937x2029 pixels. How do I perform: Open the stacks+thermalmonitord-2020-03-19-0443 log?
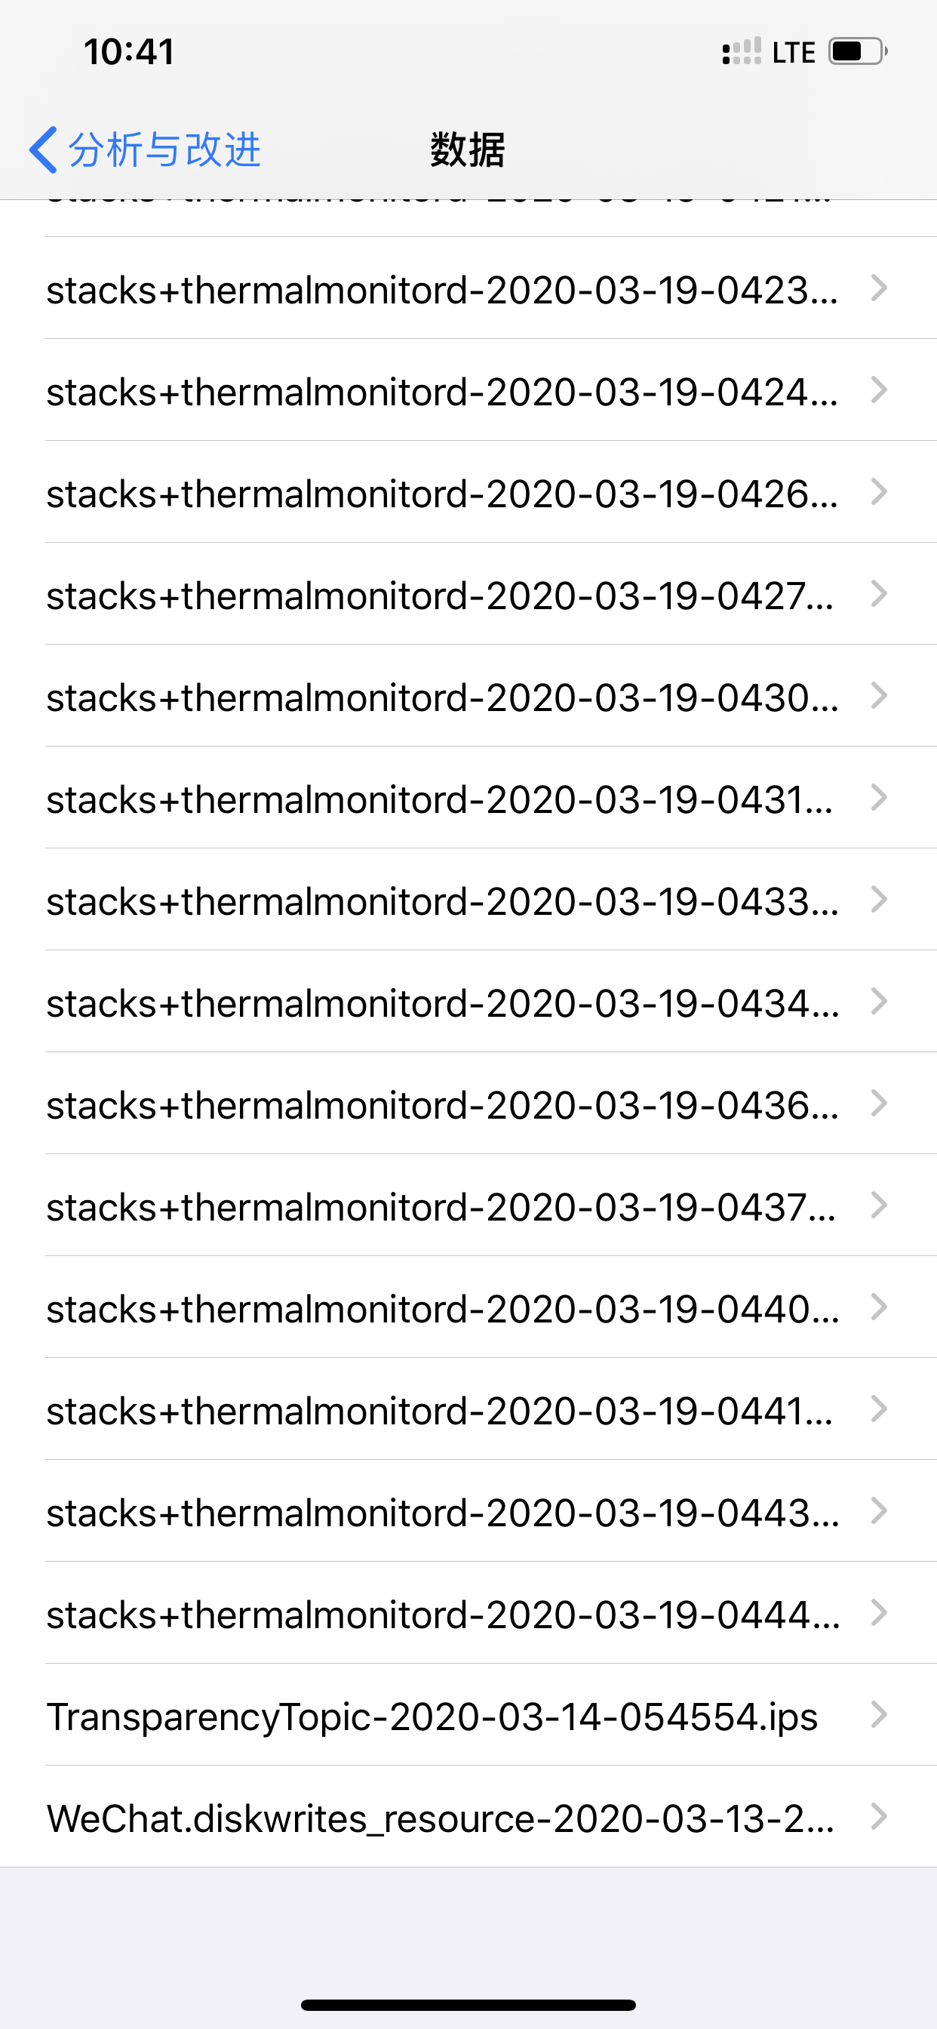pyautogui.click(x=441, y=1512)
